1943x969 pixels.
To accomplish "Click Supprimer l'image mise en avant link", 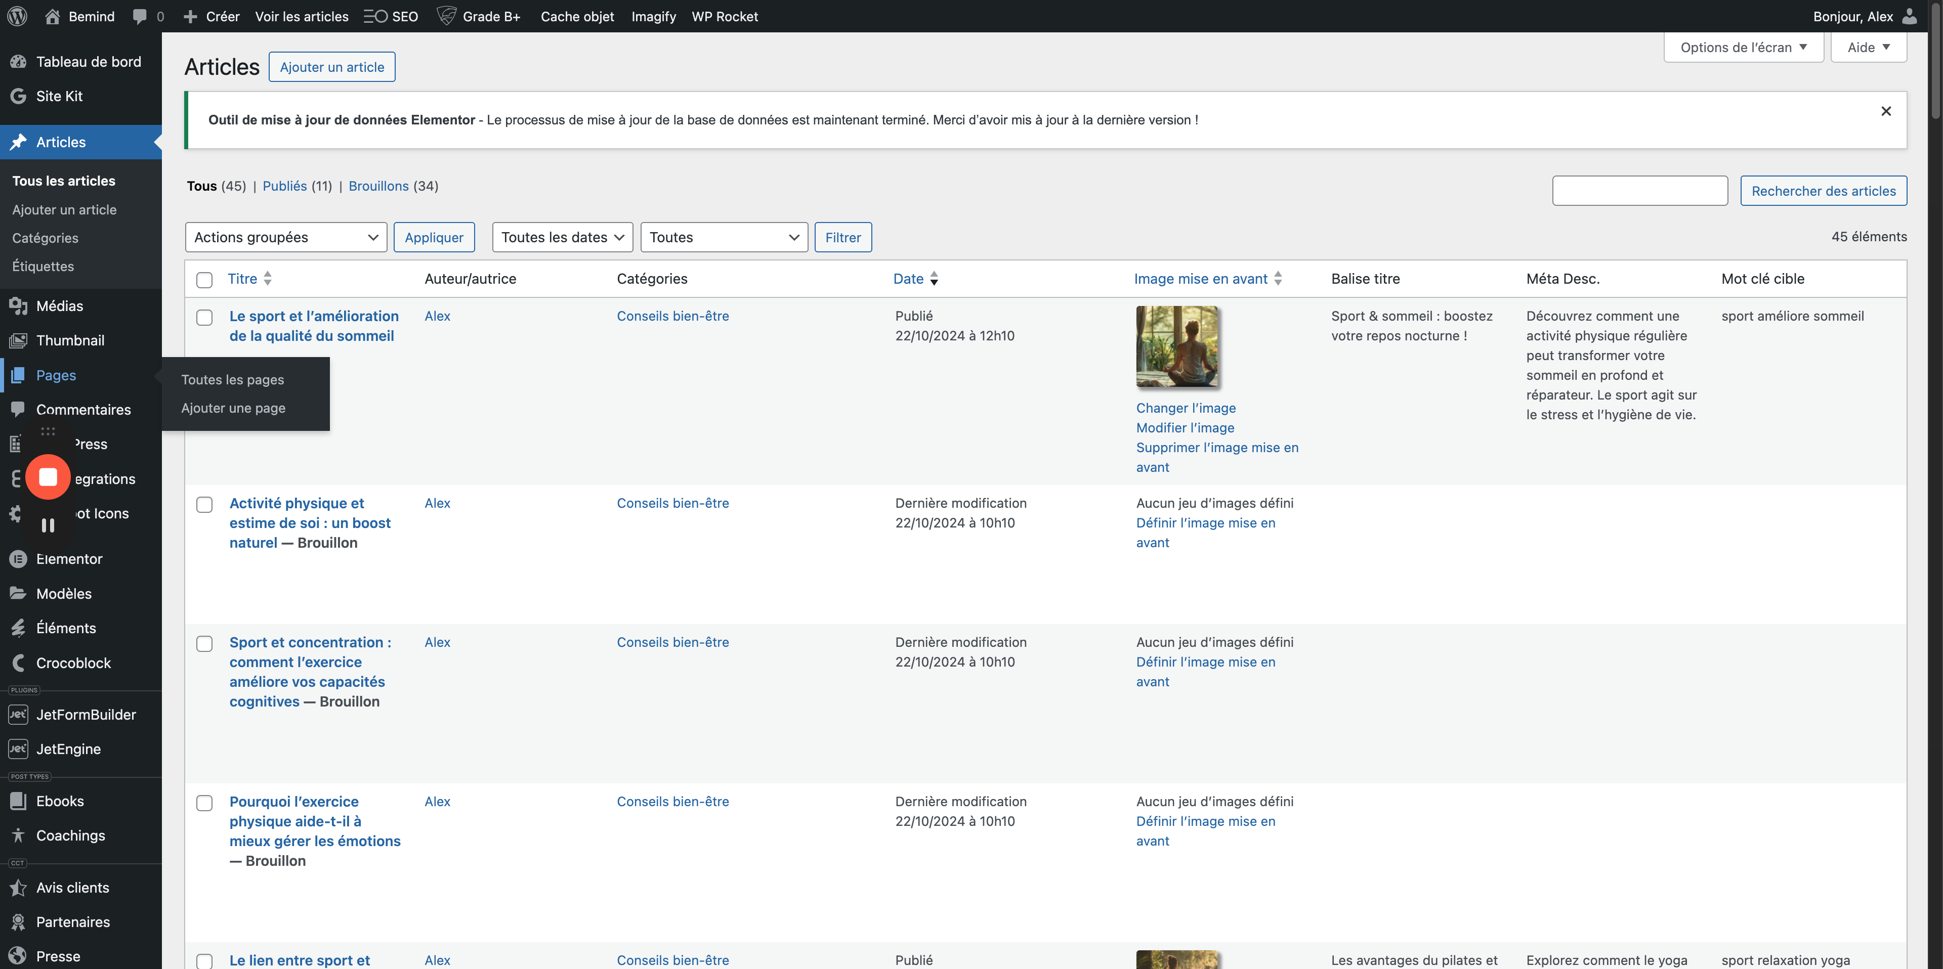I will pyautogui.click(x=1217, y=457).
